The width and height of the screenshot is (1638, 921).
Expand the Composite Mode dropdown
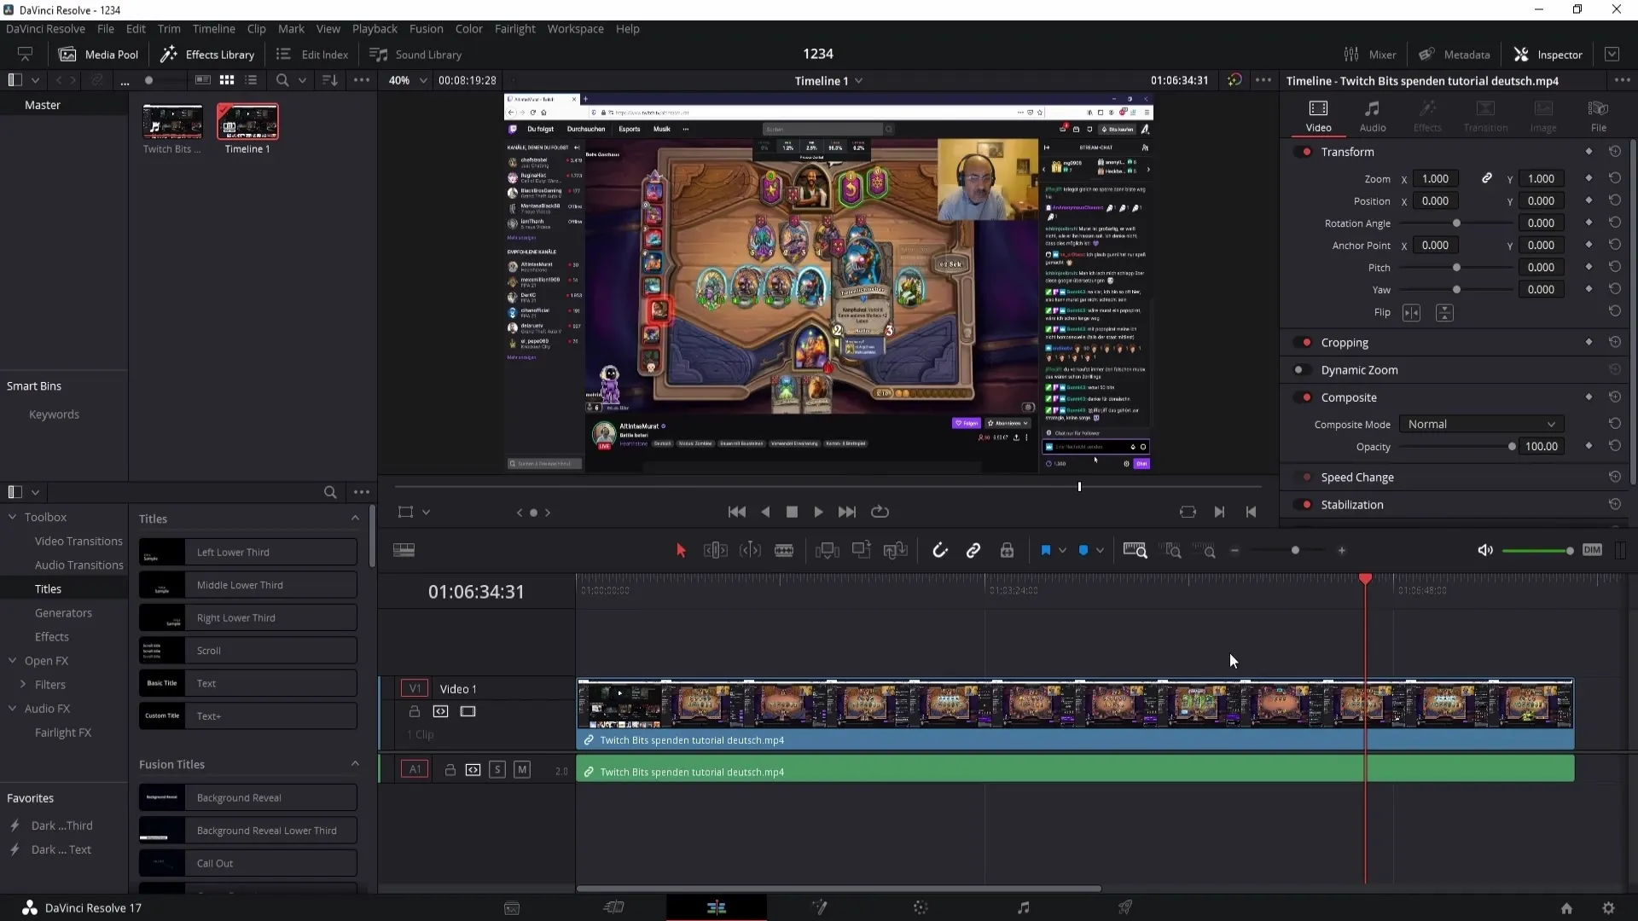[1480, 424]
